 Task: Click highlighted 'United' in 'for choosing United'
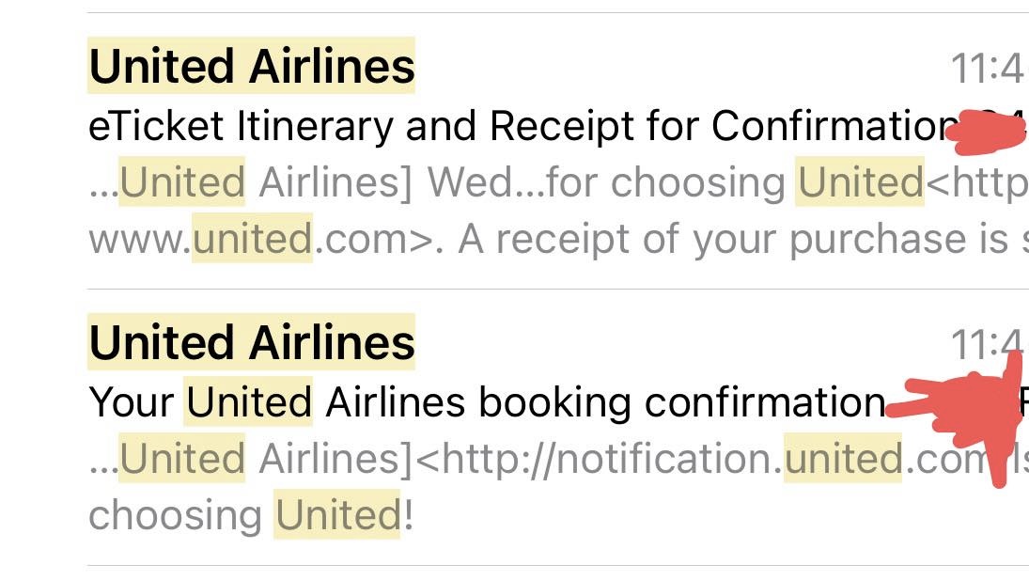(860, 183)
